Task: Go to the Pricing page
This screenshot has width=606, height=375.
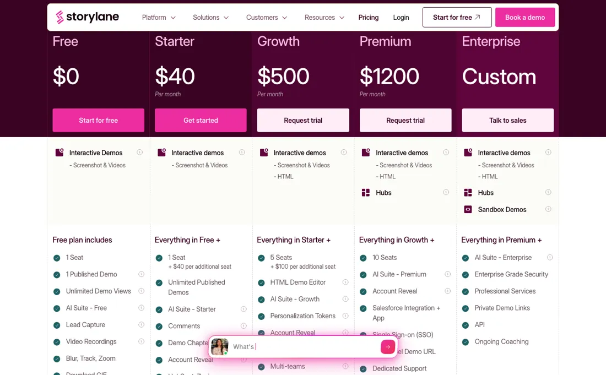Action: [369, 18]
